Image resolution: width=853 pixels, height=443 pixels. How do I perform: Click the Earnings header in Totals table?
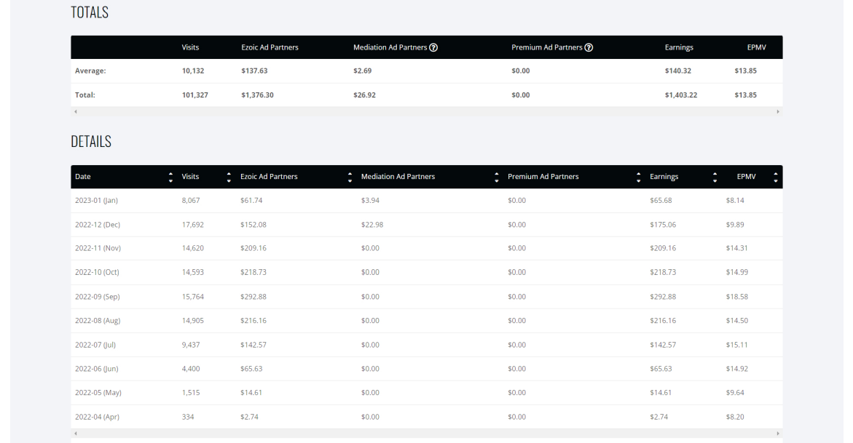pyautogui.click(x=679, y=47)
